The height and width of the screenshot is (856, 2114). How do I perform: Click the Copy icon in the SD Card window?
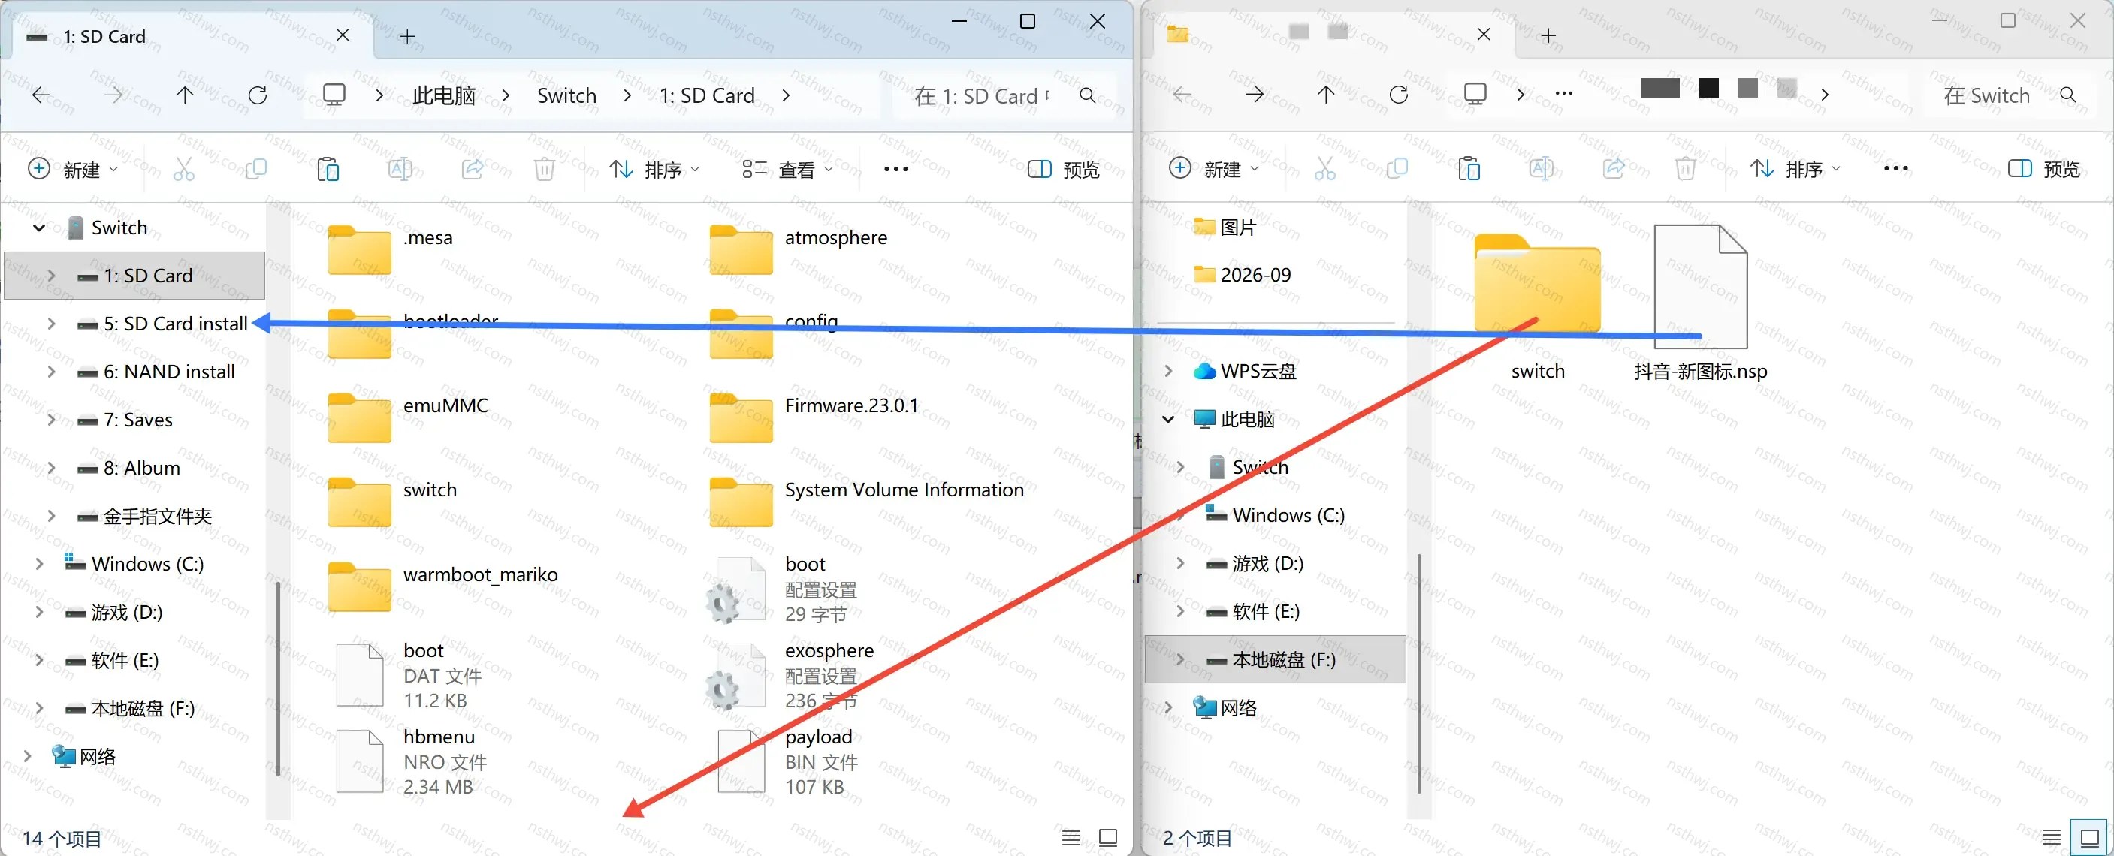256,169
